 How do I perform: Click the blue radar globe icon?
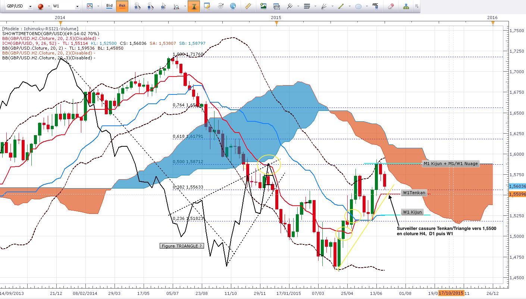(233, 6)
